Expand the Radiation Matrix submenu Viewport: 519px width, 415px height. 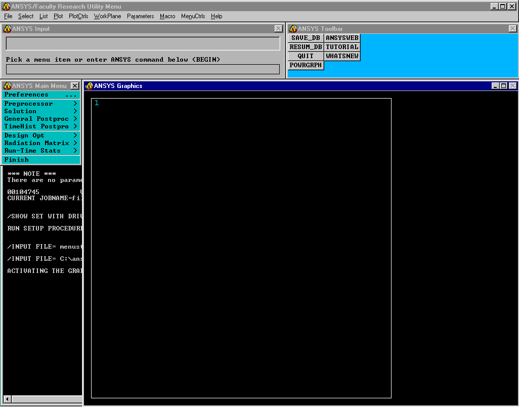pyautogui.click(x=41, y=143)
